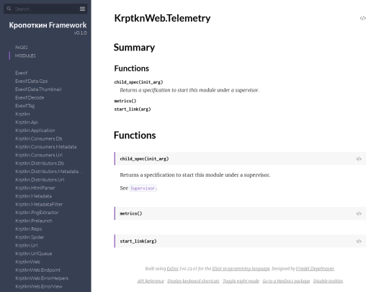This screenshot has width=389, height=292.
Task: Open API Reference footer link
Action: (151, 281)
